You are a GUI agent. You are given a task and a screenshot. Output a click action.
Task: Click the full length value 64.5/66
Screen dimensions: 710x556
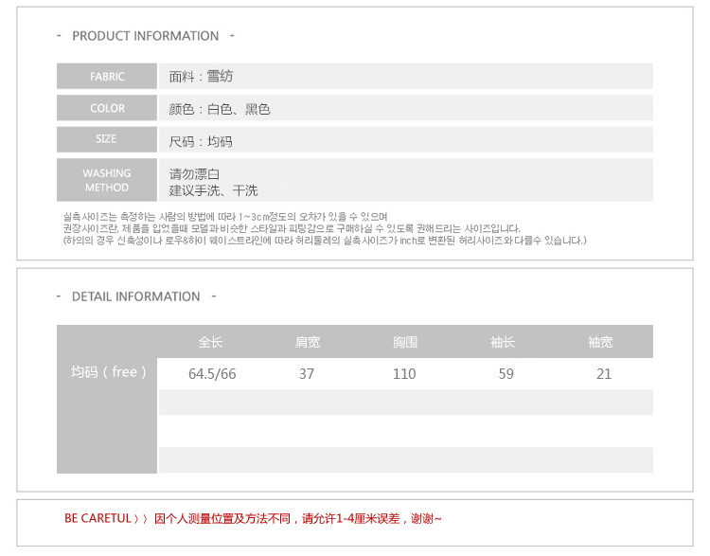(x=212, y=374)
